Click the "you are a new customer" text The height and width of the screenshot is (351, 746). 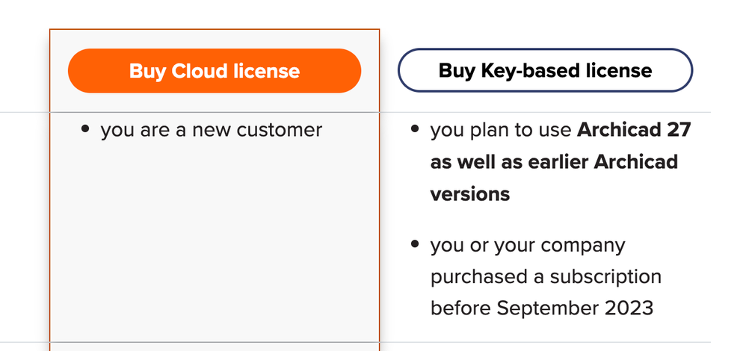point(212,130)
